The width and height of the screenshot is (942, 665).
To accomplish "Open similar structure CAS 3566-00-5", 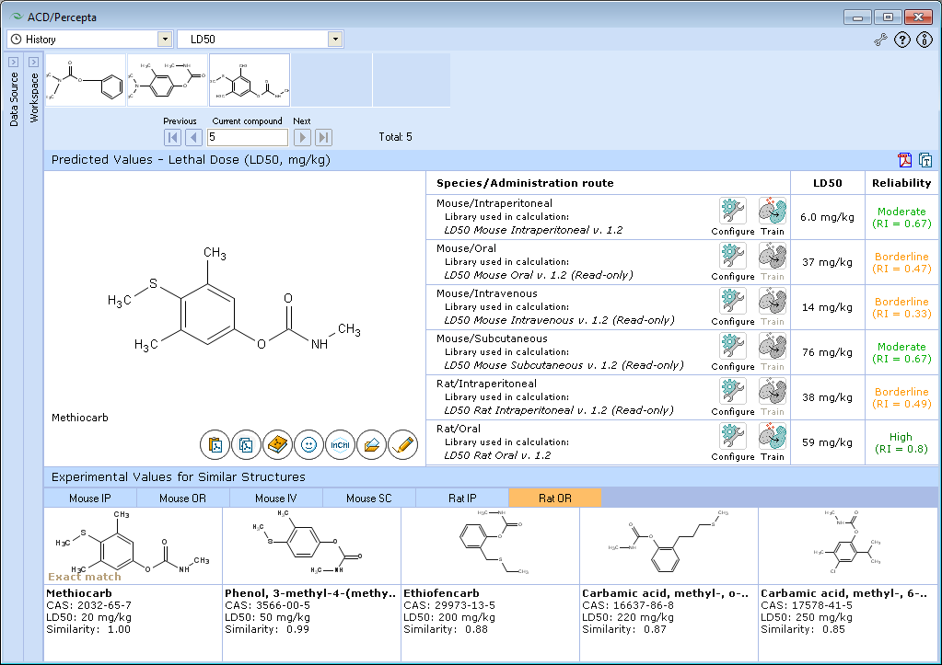I will coord(312,546).
